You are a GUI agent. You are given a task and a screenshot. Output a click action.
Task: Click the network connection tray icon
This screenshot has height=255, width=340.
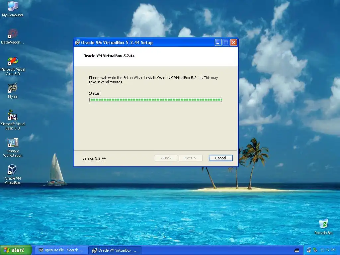pyautogui.click(x=308, y=250)
